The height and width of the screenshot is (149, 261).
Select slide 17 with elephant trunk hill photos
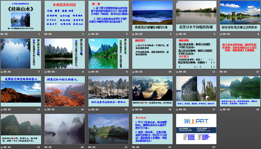pyautogui.click(x=196, y=91)
